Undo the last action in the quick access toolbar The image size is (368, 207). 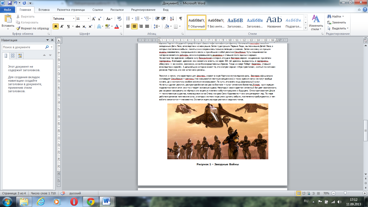[16, 3]
